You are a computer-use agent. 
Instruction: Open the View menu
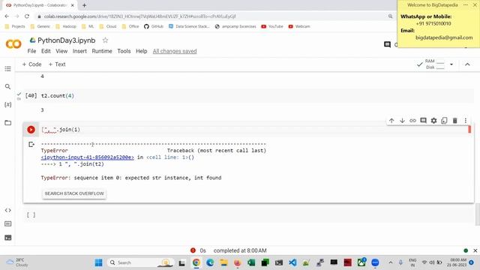61,51
